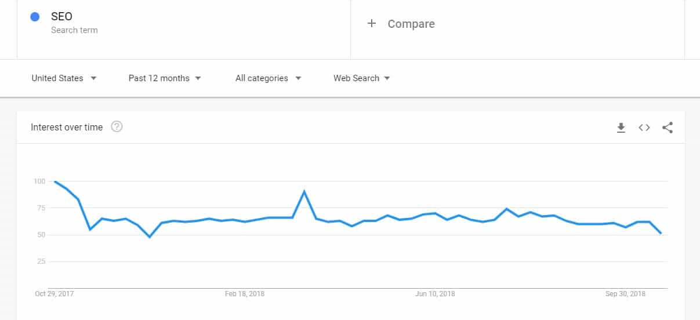Click the Oct 29, 2017 axis label
The width and height of the screenshot is (700, 320).
(55, 294)
